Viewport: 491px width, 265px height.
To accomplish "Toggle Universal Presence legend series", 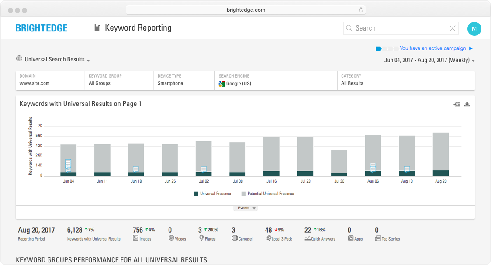I will click(212, 194).
